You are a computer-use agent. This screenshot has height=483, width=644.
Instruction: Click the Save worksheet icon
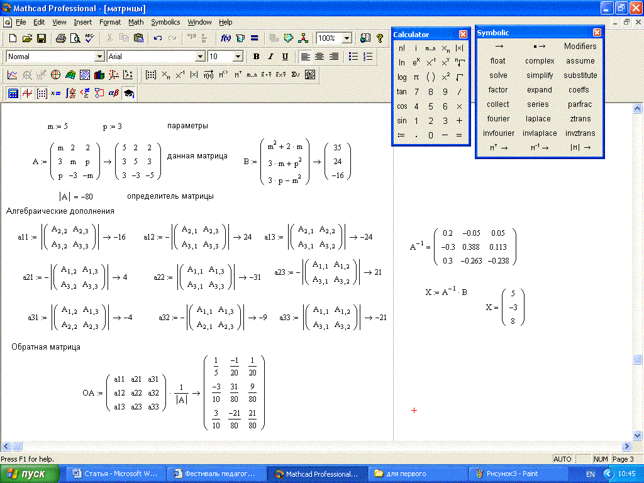coord(42,38)
